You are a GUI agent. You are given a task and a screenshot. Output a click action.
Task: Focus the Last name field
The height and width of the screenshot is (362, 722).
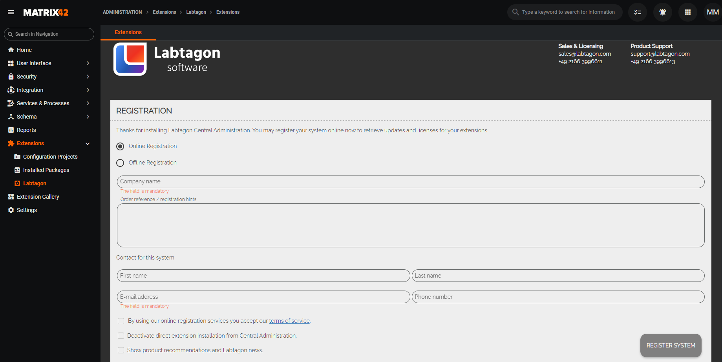558,276
